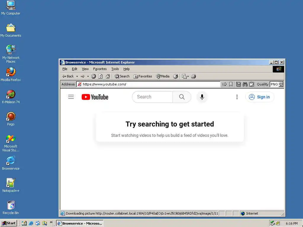Open the Favorites toolbar button

(143, 76)
